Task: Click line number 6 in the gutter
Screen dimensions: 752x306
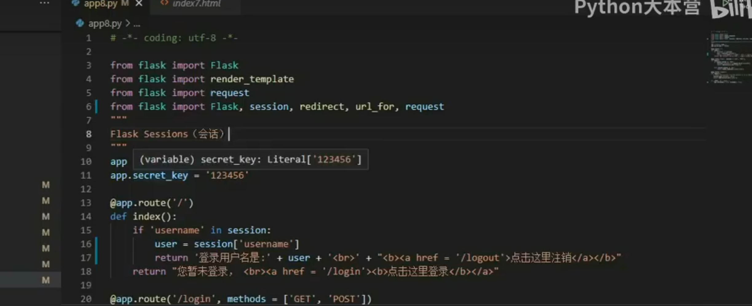Action: [89, 107]
